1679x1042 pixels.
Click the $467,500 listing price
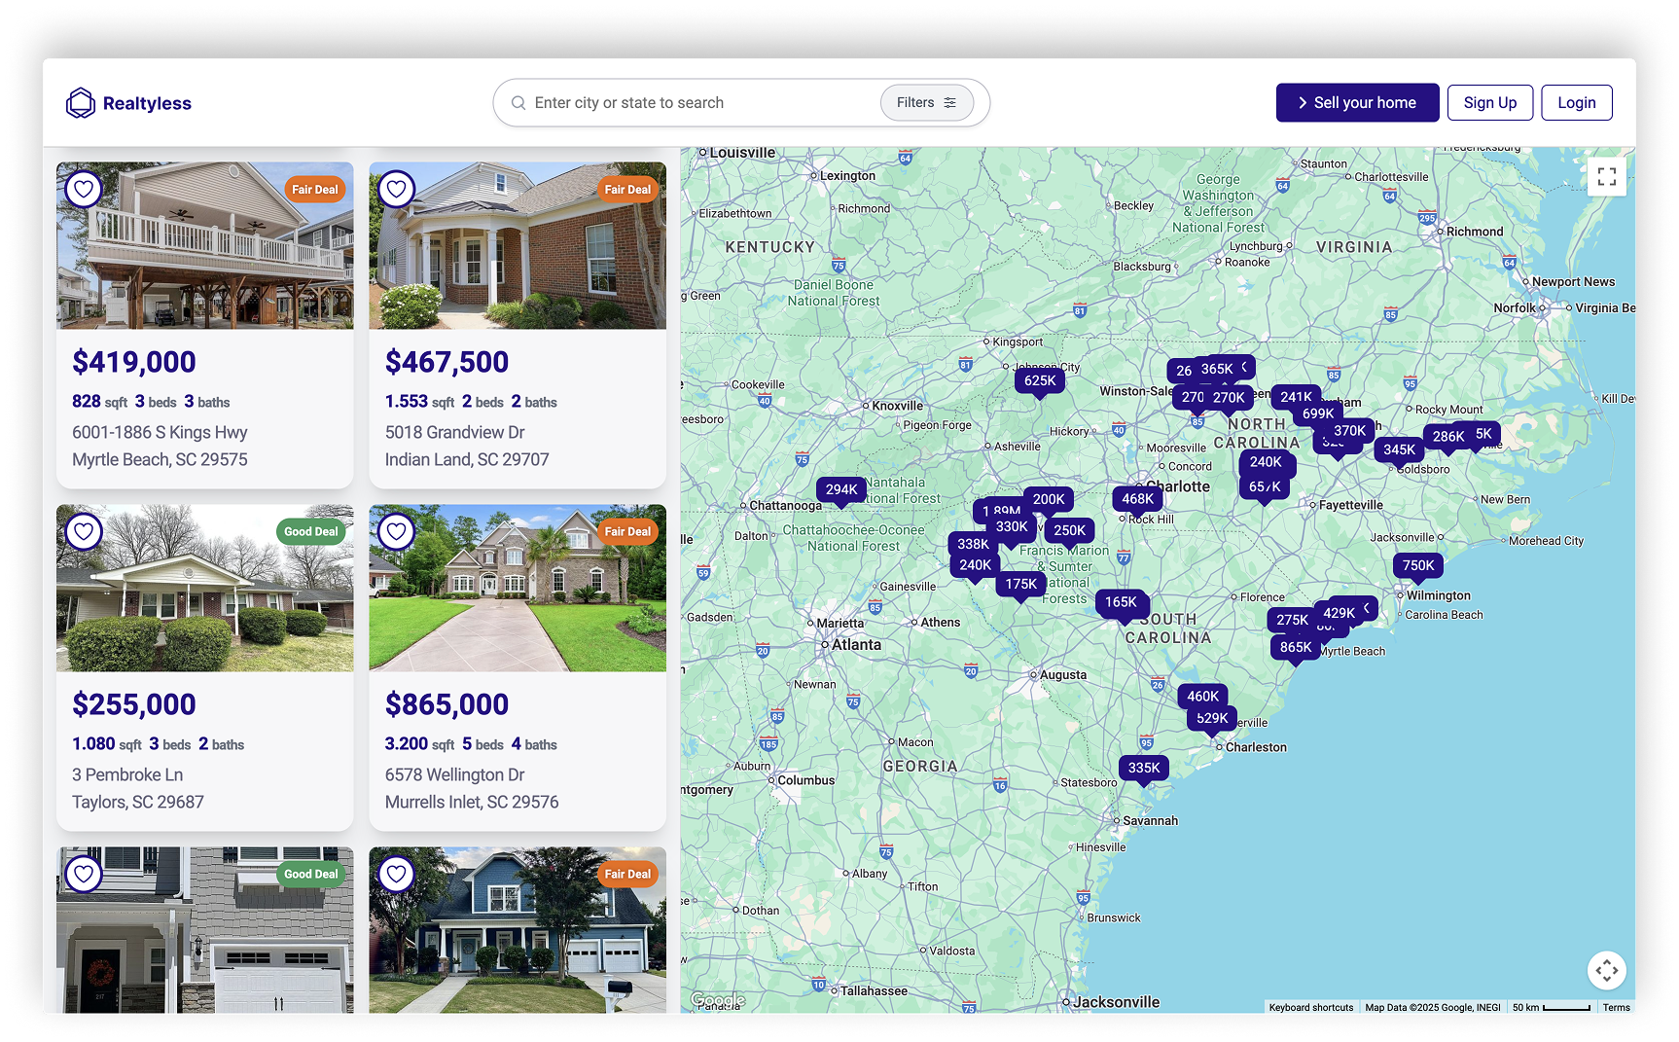(x=447, y=363)
